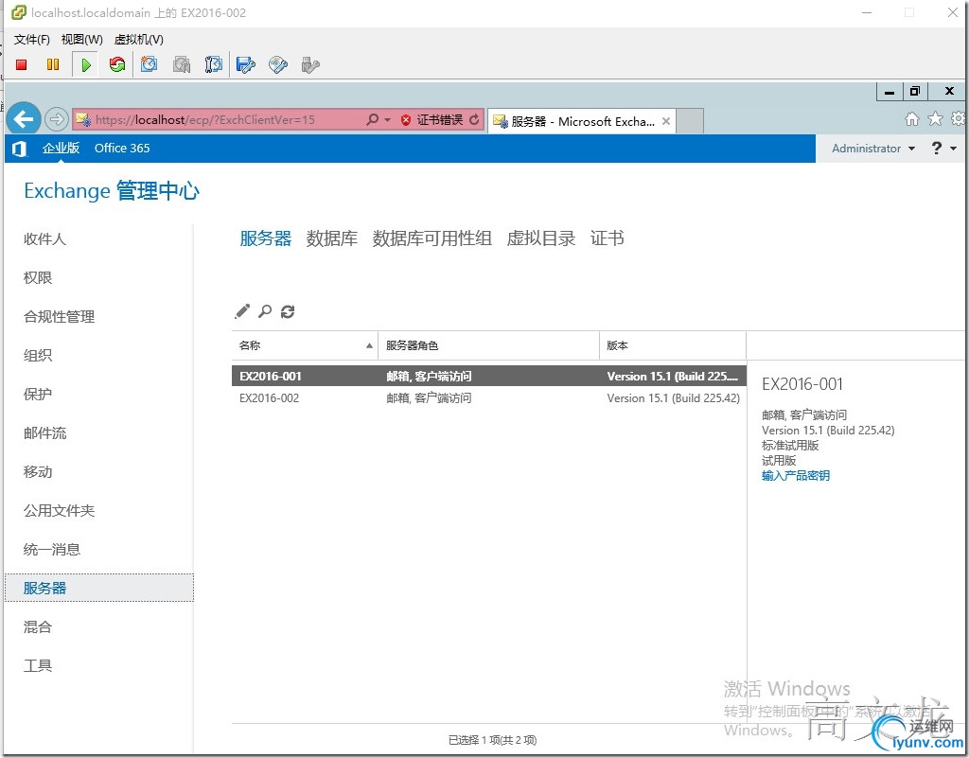The height and width of the screenshot is (758, 969).
Task: Pause the virtual machine with yellow bars icon
Action: click(x=53, y=64)
